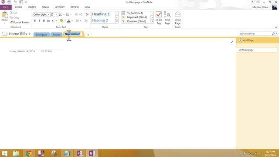Image resolution: width=279 pixels, height=157 pixels.
Task: Expand the numbering style arrow
Action: tap(71, 14)
